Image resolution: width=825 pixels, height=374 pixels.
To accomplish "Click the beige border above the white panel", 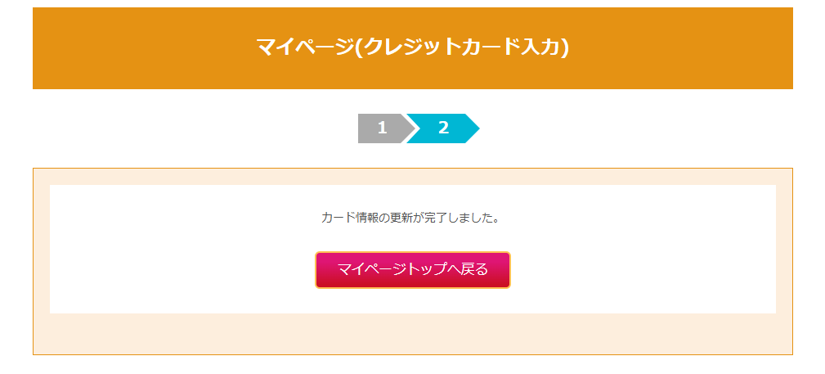I will point(413,177).
